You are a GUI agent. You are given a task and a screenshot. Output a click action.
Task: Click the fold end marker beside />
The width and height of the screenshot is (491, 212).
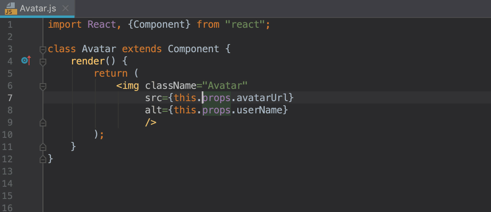point(43,122)
